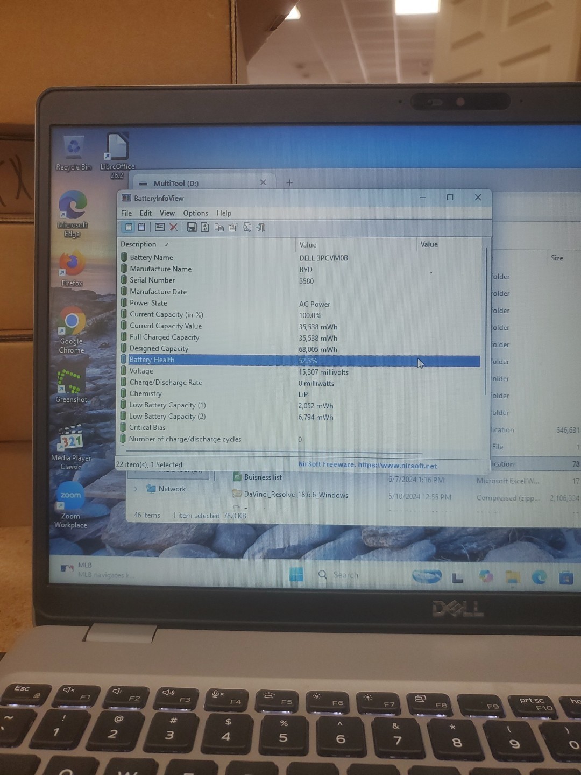Select the Current Capacity (in %) row
The image size is (581, 775).
(x=300, y=315)
